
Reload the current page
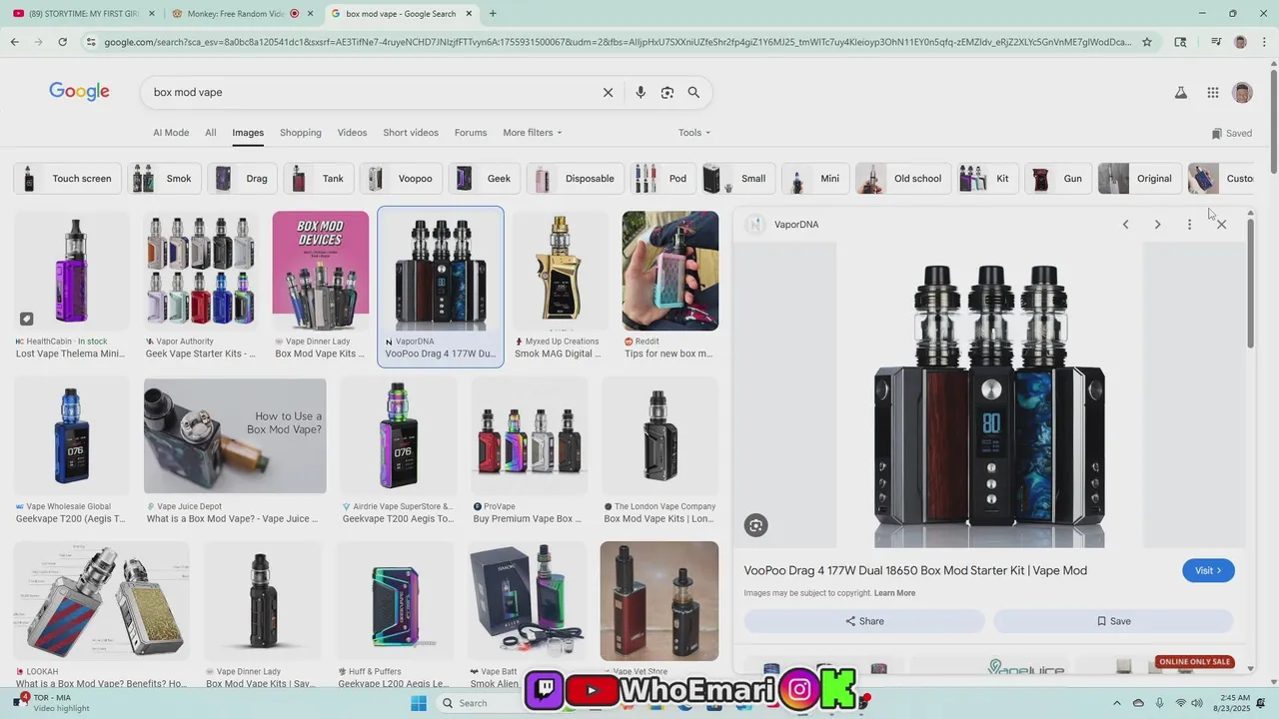point(62,42)
